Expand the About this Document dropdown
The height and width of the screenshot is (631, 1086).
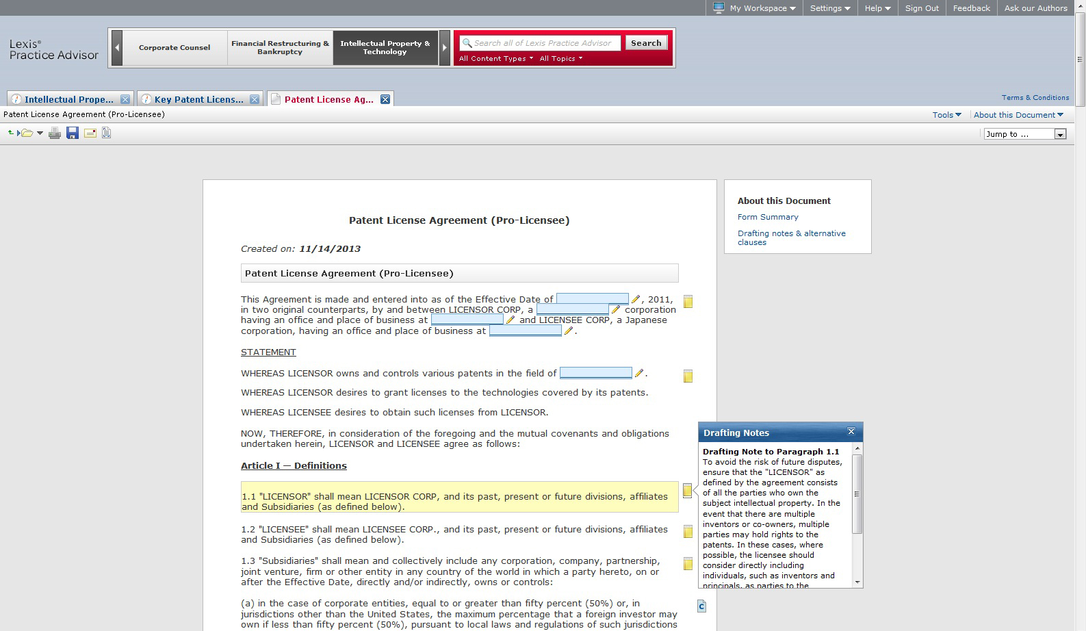pos(1018,115)
